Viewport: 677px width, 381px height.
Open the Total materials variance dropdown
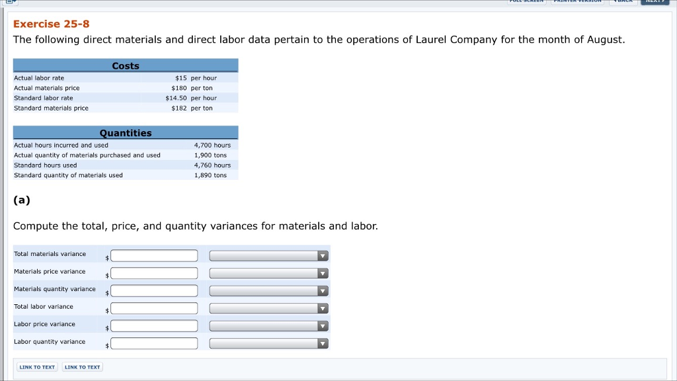coord(268,256)
